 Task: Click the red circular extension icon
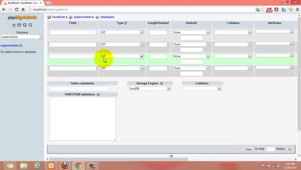[x=277, y=9]
